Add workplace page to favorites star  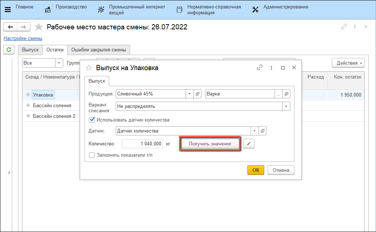click(x=39, y=27)
